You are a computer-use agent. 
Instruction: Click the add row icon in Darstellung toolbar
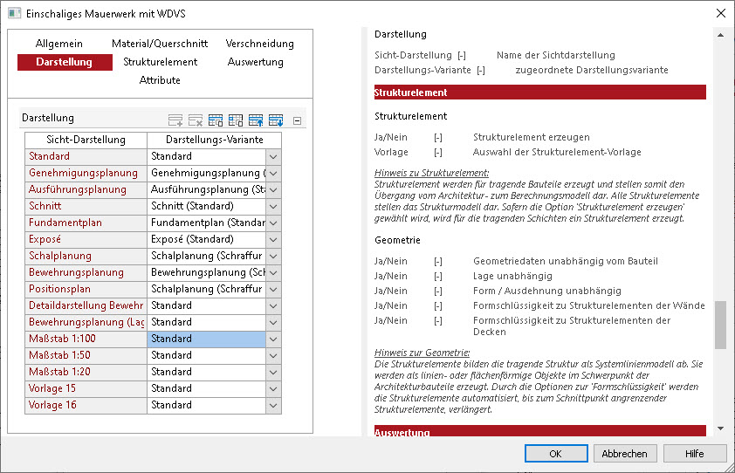coord(175,120)
